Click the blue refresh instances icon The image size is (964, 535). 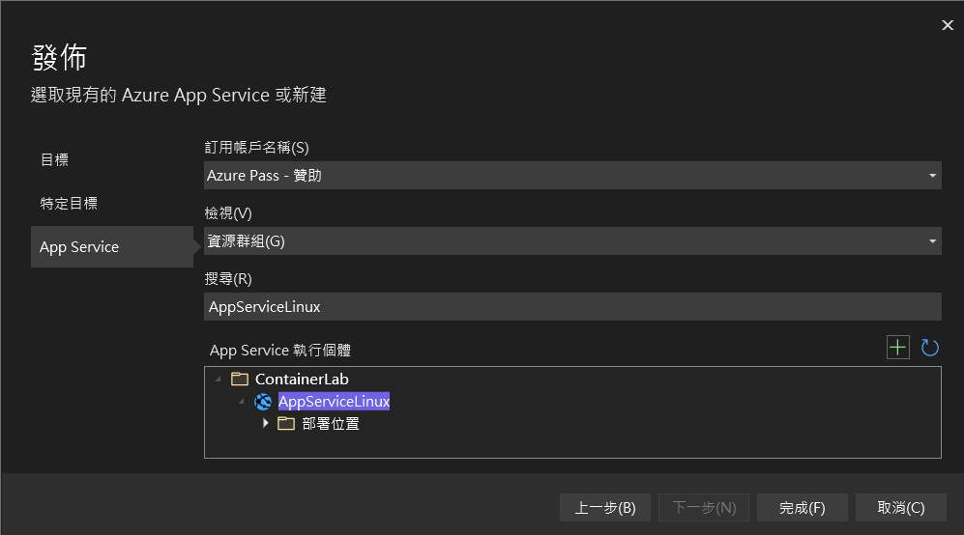(x=929, y=348)
